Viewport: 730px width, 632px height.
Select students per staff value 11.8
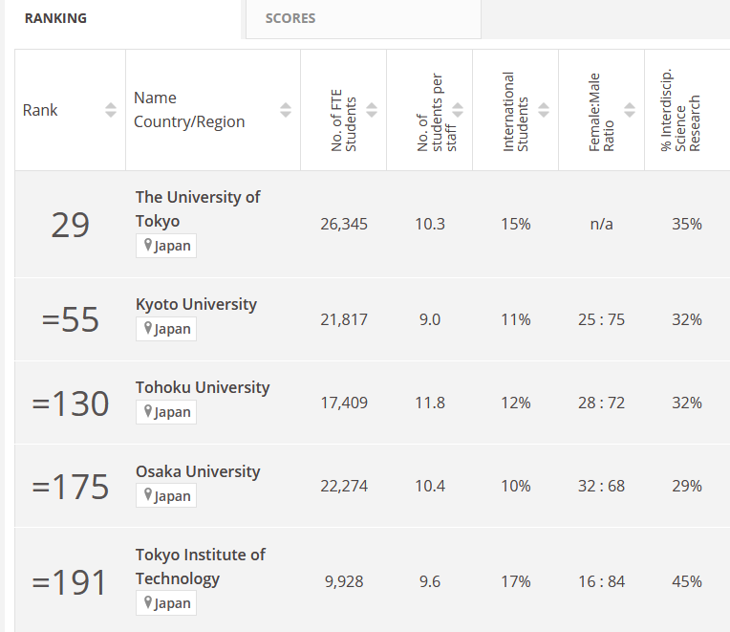(430, 403)
